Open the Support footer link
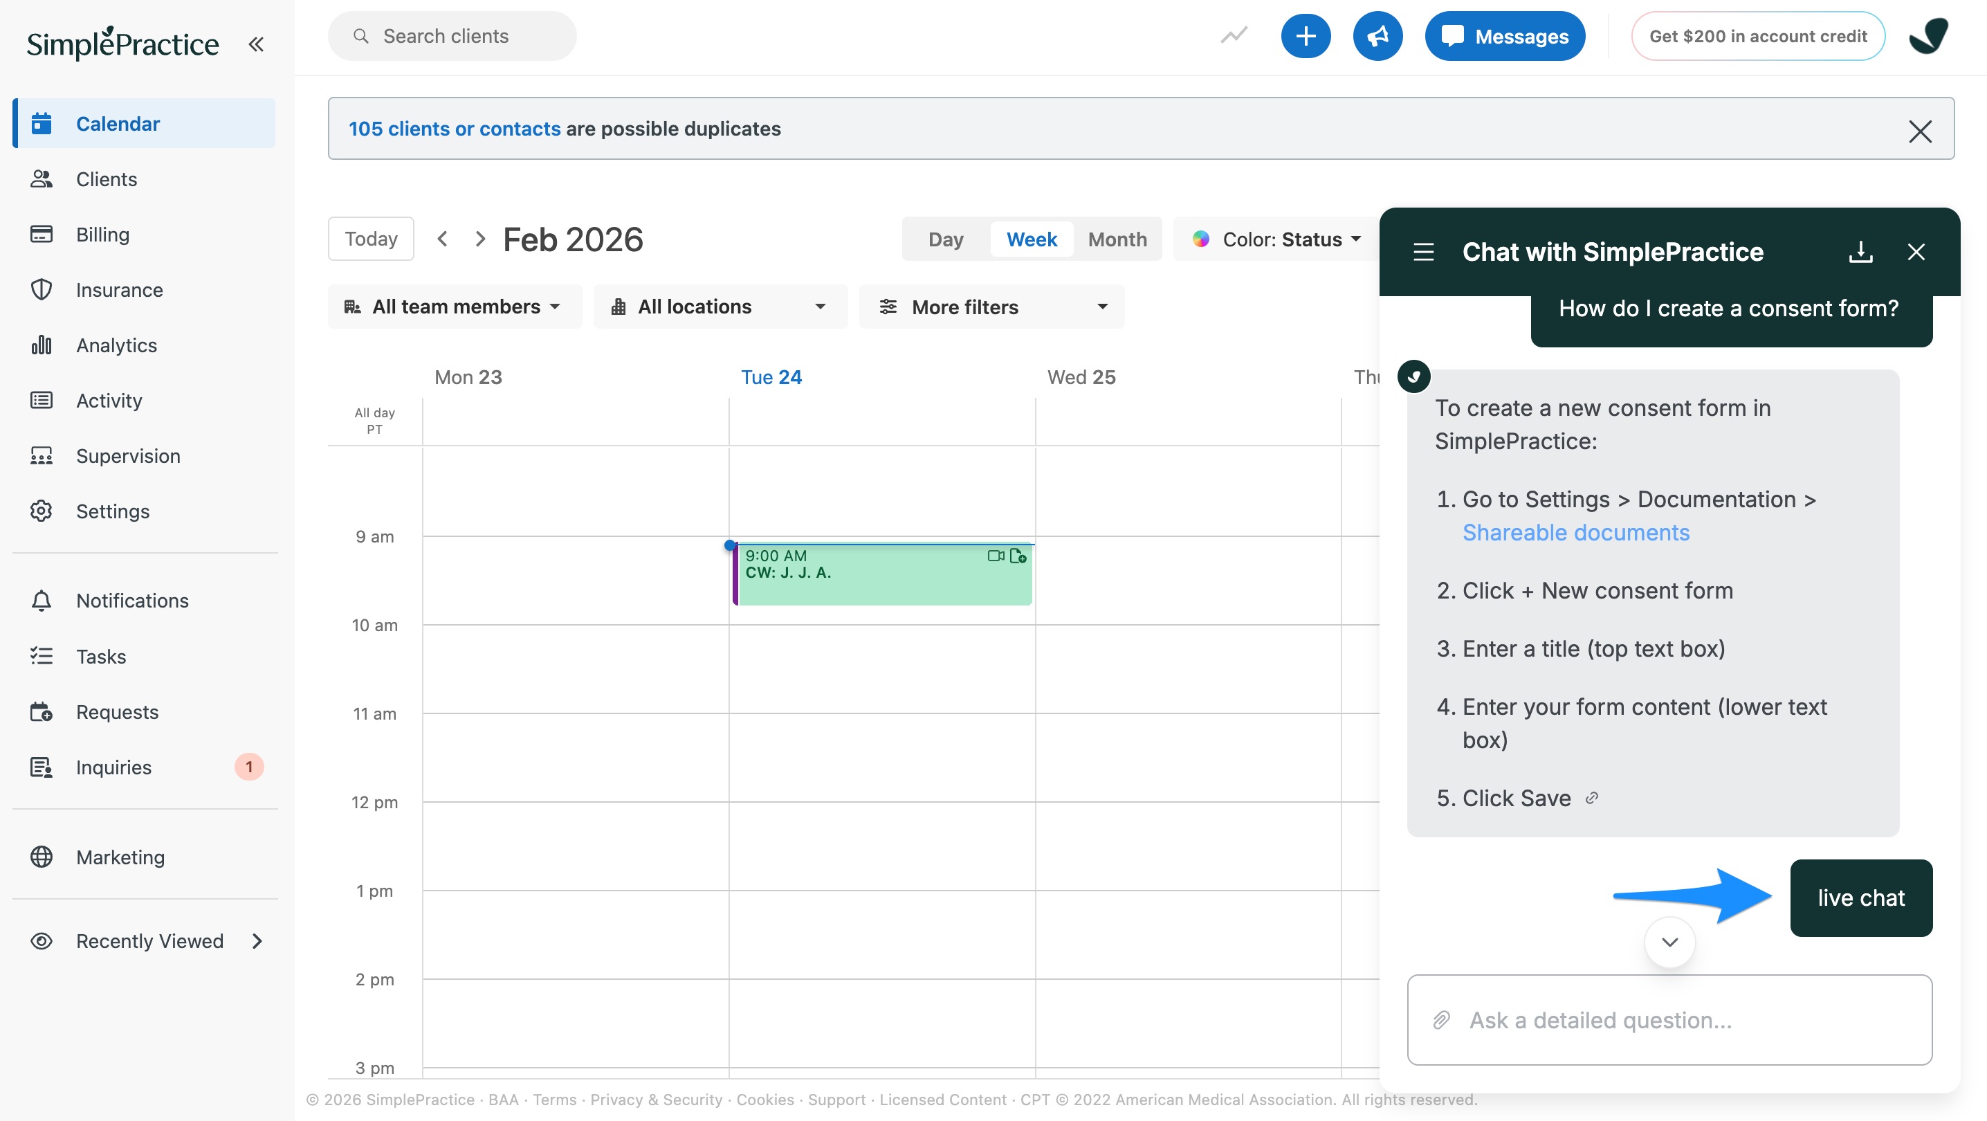 pos(836,1100)
